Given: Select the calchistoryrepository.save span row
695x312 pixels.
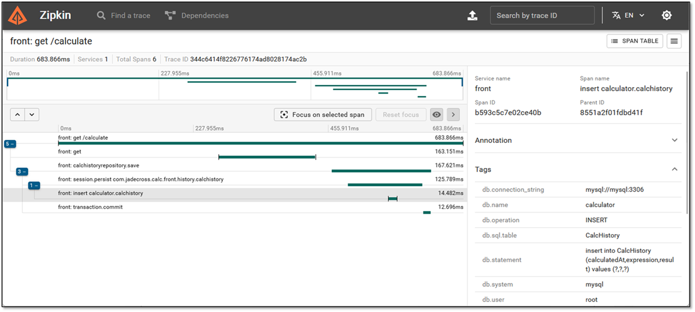Looking at the screenshot, I should (x=261, y=167).
